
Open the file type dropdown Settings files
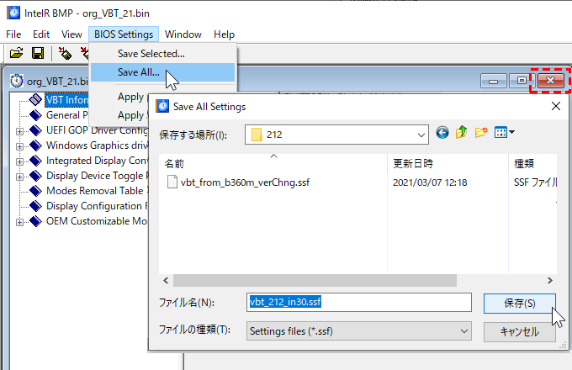359,331
